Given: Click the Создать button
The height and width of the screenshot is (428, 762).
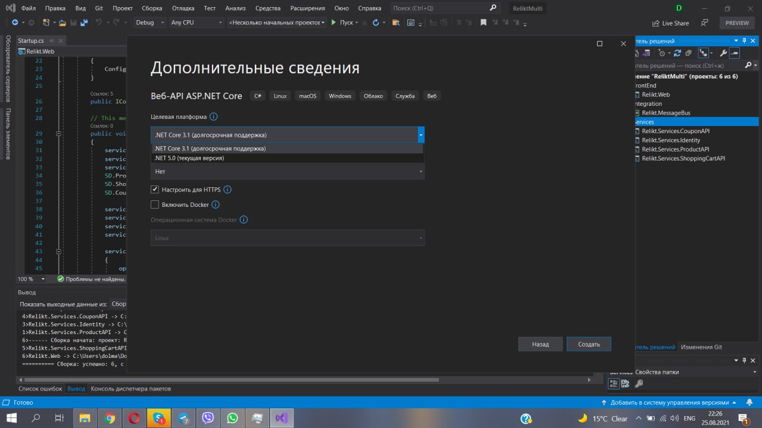Looking at the screenshot, I should point(589,344).
